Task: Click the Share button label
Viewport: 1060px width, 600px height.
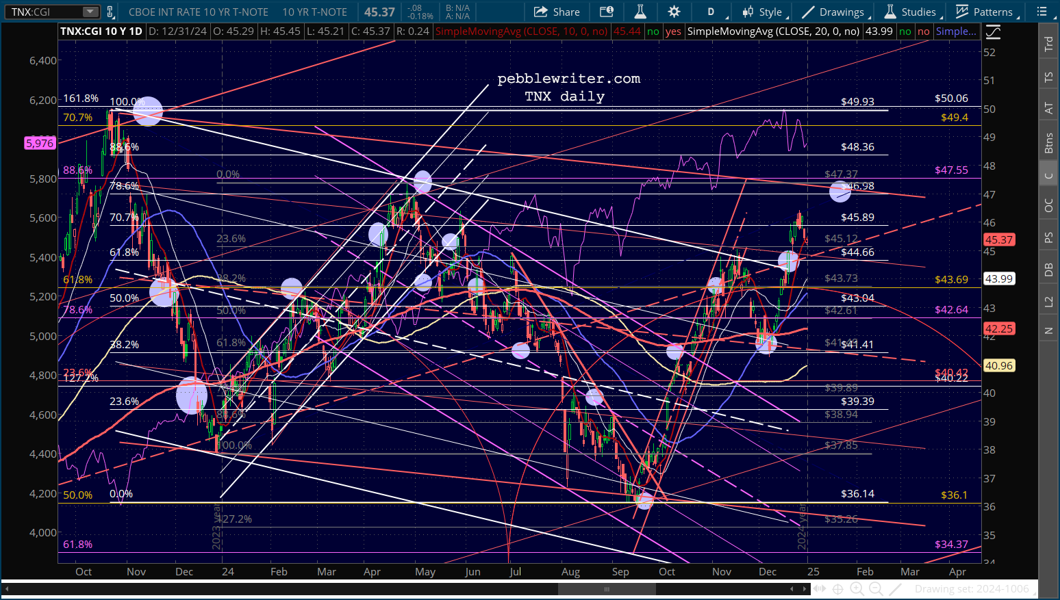Action: (566, 12)
